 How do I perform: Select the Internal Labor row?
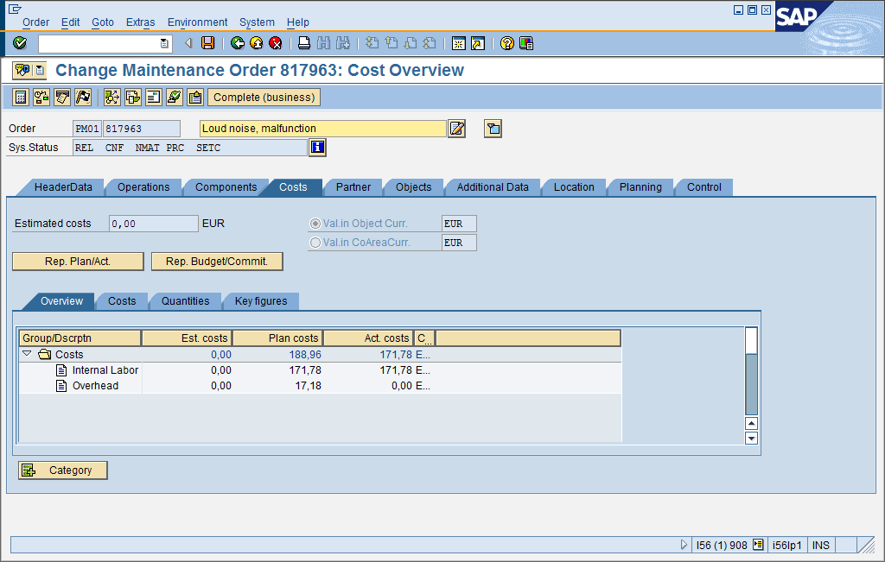pos(321,370)
